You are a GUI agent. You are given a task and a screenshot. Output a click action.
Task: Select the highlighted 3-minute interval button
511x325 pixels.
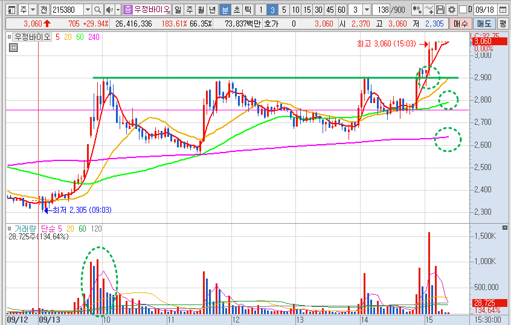pos(272,10)
